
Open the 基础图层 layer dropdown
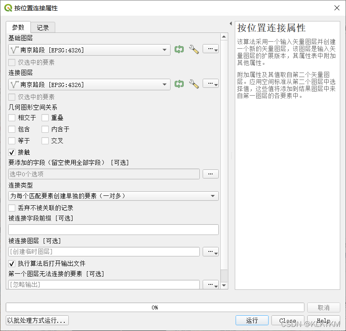pyautogui.click(x=89, y=50)
